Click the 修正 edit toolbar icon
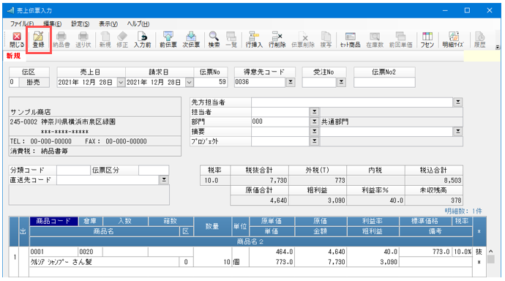Viewport: 505px width, 281px height. click(x=122, y=40)
